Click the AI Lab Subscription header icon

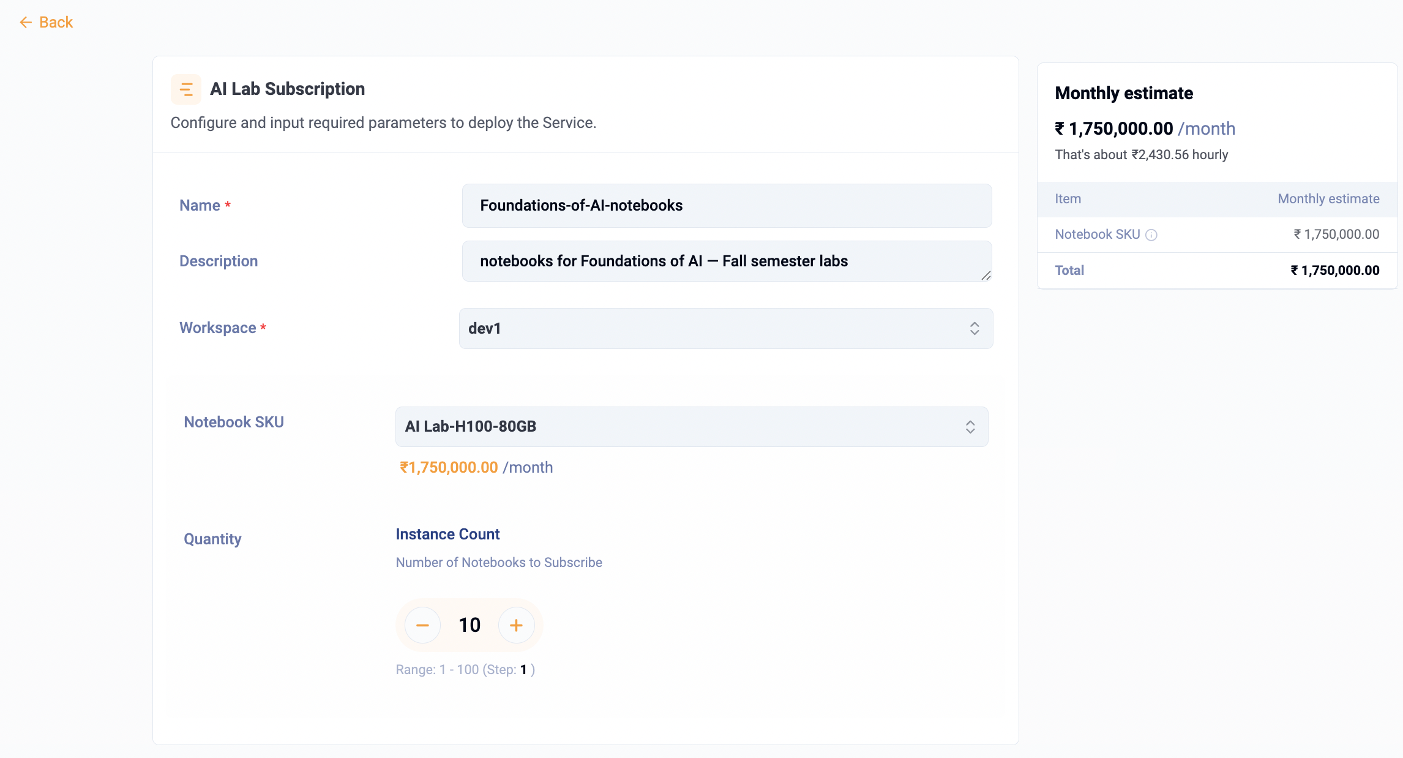pyautogui.click(x=186, y=89)
